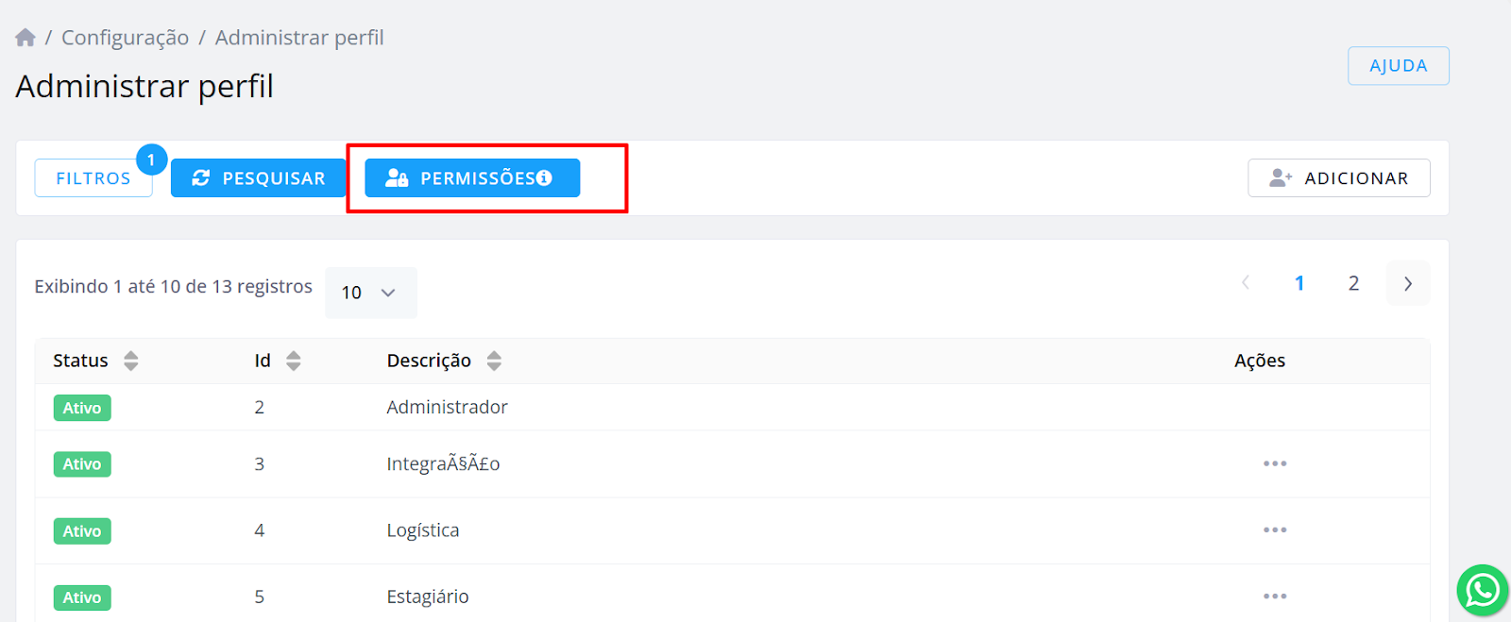
Task: Click the info icon on Permissões button
Action: (544, 178)
